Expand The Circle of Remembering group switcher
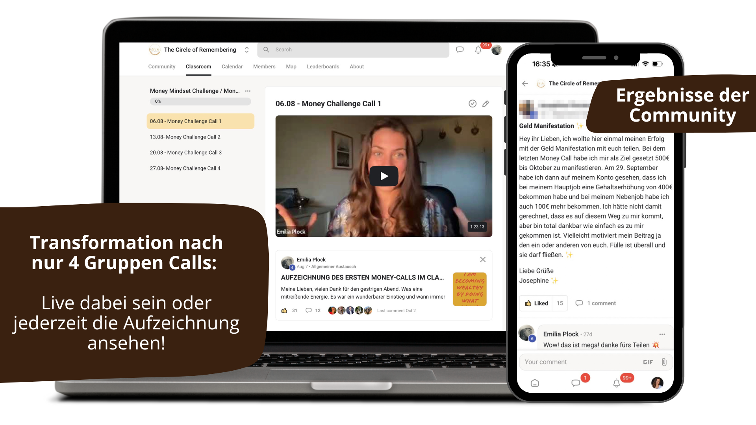 coord(246,50)
